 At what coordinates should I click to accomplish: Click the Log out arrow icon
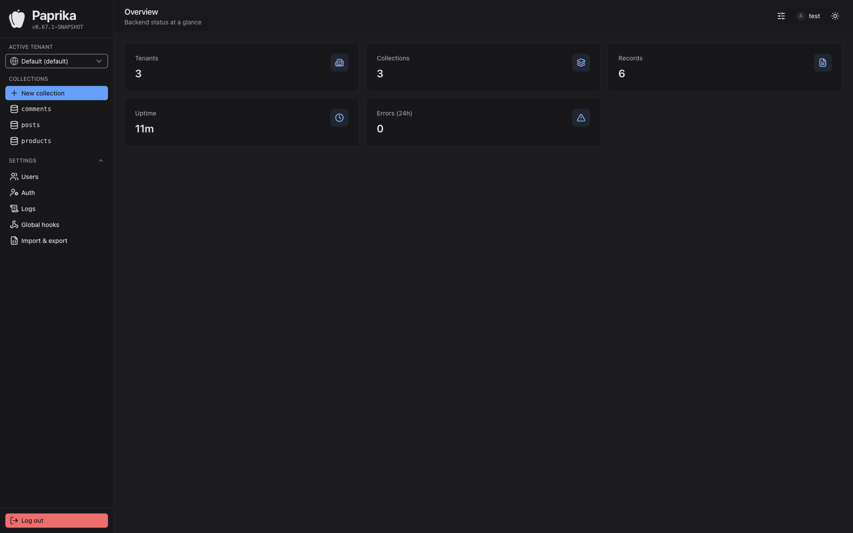point(14,521)
